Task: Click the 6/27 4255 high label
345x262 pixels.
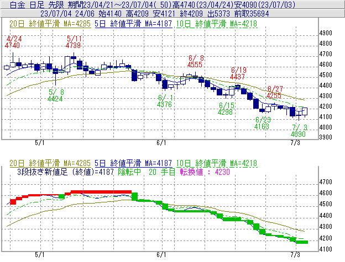Action: (x=274, y=92)
